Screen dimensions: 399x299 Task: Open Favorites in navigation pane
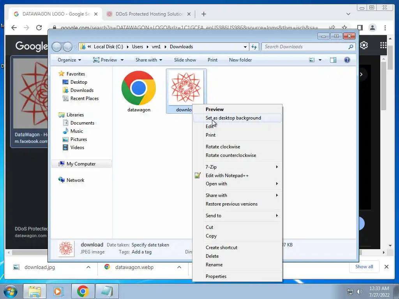[76, 74]
